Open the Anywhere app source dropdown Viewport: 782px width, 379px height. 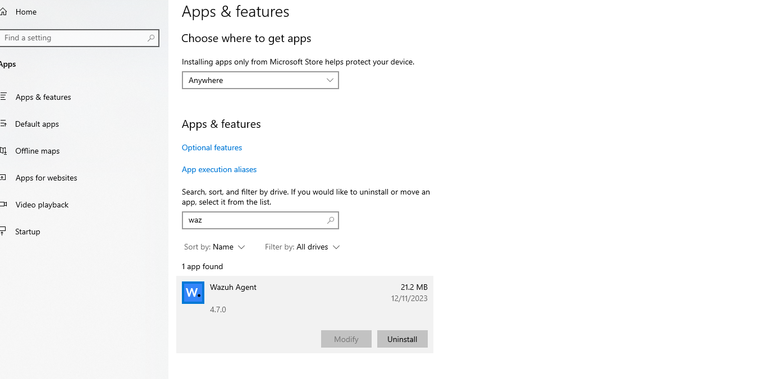click(x=260, y=80)
